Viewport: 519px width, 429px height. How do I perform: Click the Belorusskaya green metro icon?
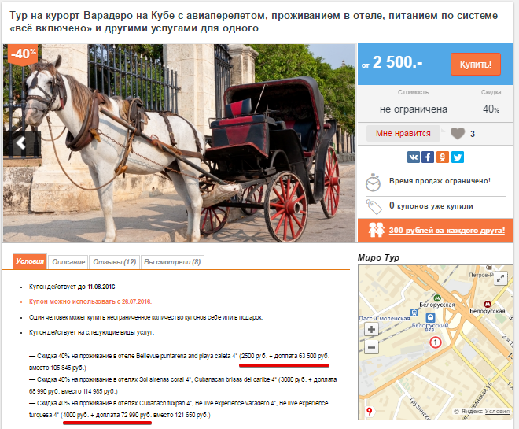tap(437, 298)
